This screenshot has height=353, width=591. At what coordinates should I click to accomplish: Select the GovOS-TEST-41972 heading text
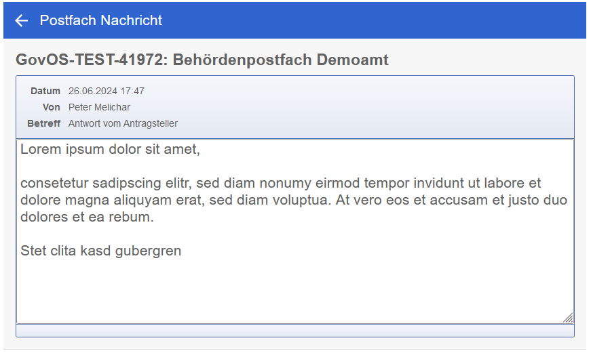[202, 60]
